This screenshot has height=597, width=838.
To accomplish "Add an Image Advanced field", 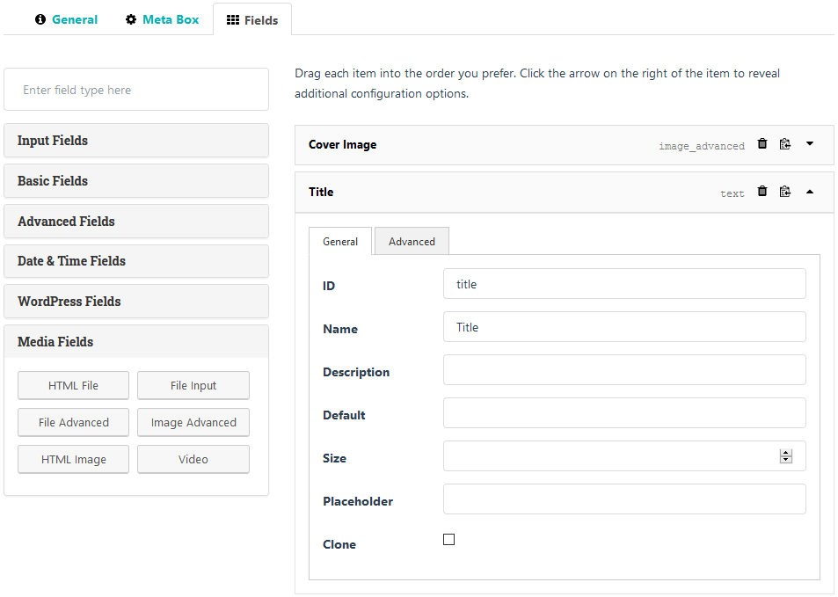I will click(x=193, y=423).
